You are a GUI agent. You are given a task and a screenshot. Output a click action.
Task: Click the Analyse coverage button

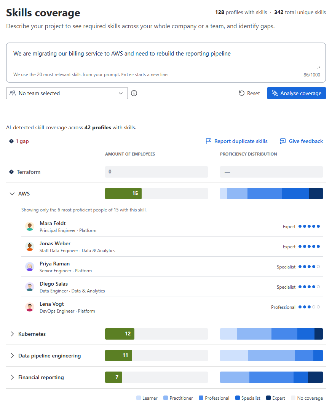point(296,93)
